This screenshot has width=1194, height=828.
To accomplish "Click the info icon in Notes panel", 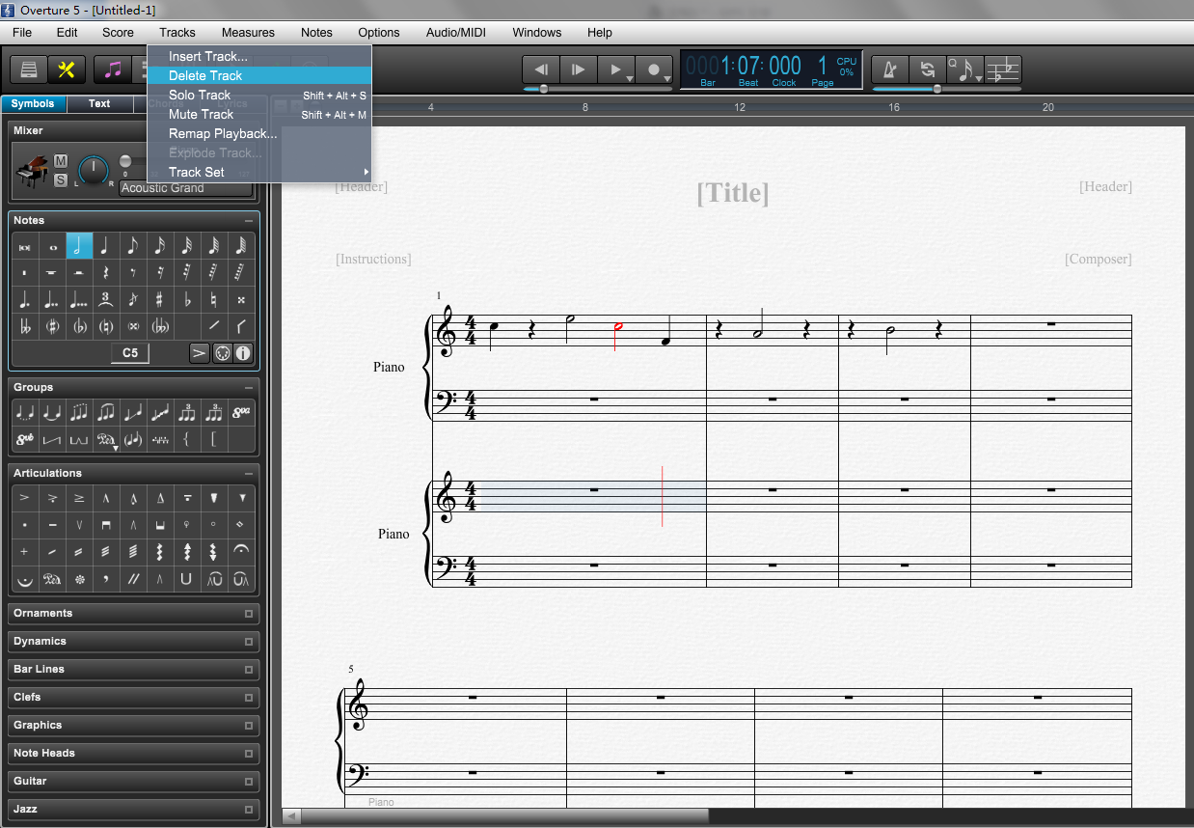I will click(x=243, y=353).
